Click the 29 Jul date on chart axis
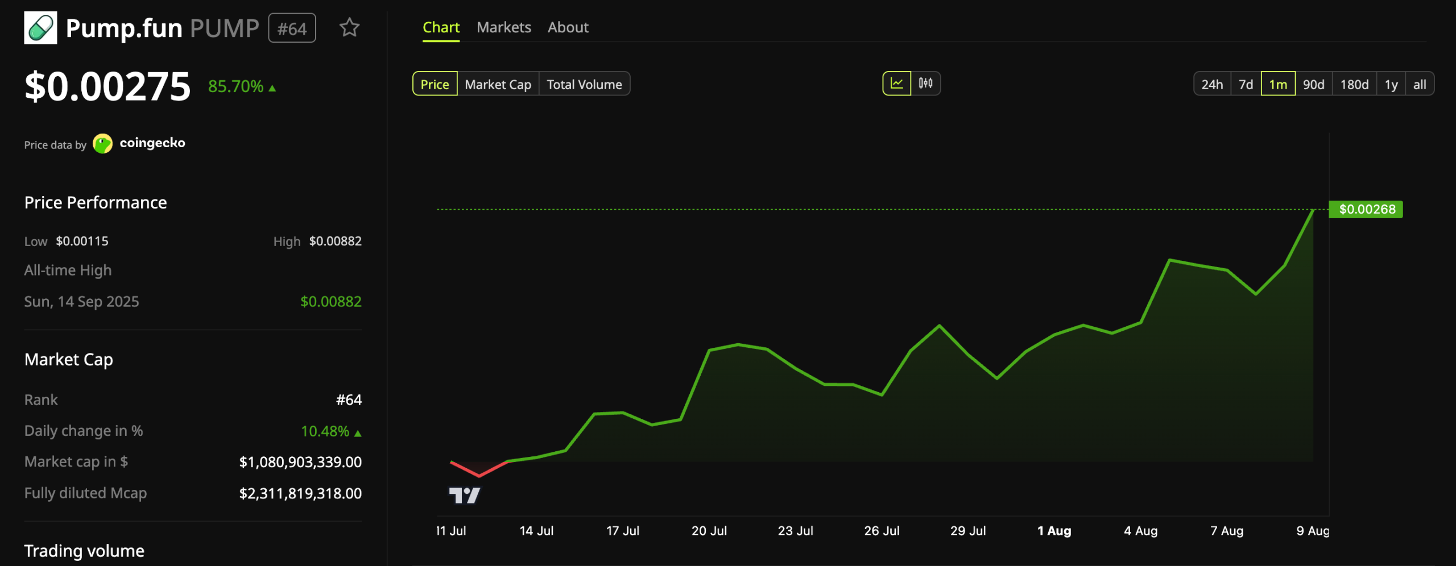The width and height of the screenshot is (1456, 566). (968, 531)
